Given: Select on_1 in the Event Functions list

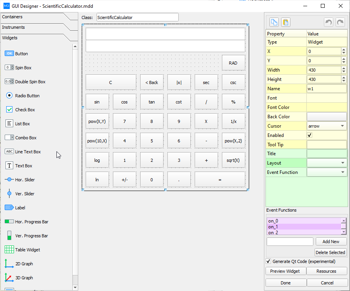Looking at the screenshot, I should [x=284, y=226].
